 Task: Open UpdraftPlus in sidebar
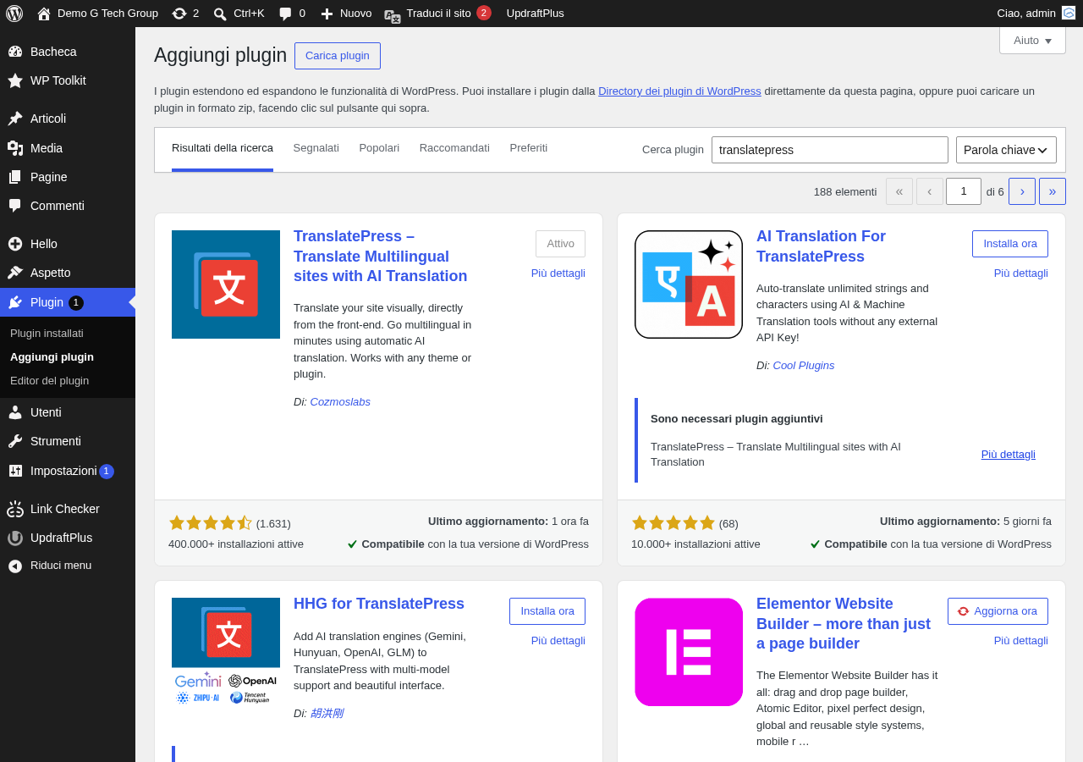(68, 538)
